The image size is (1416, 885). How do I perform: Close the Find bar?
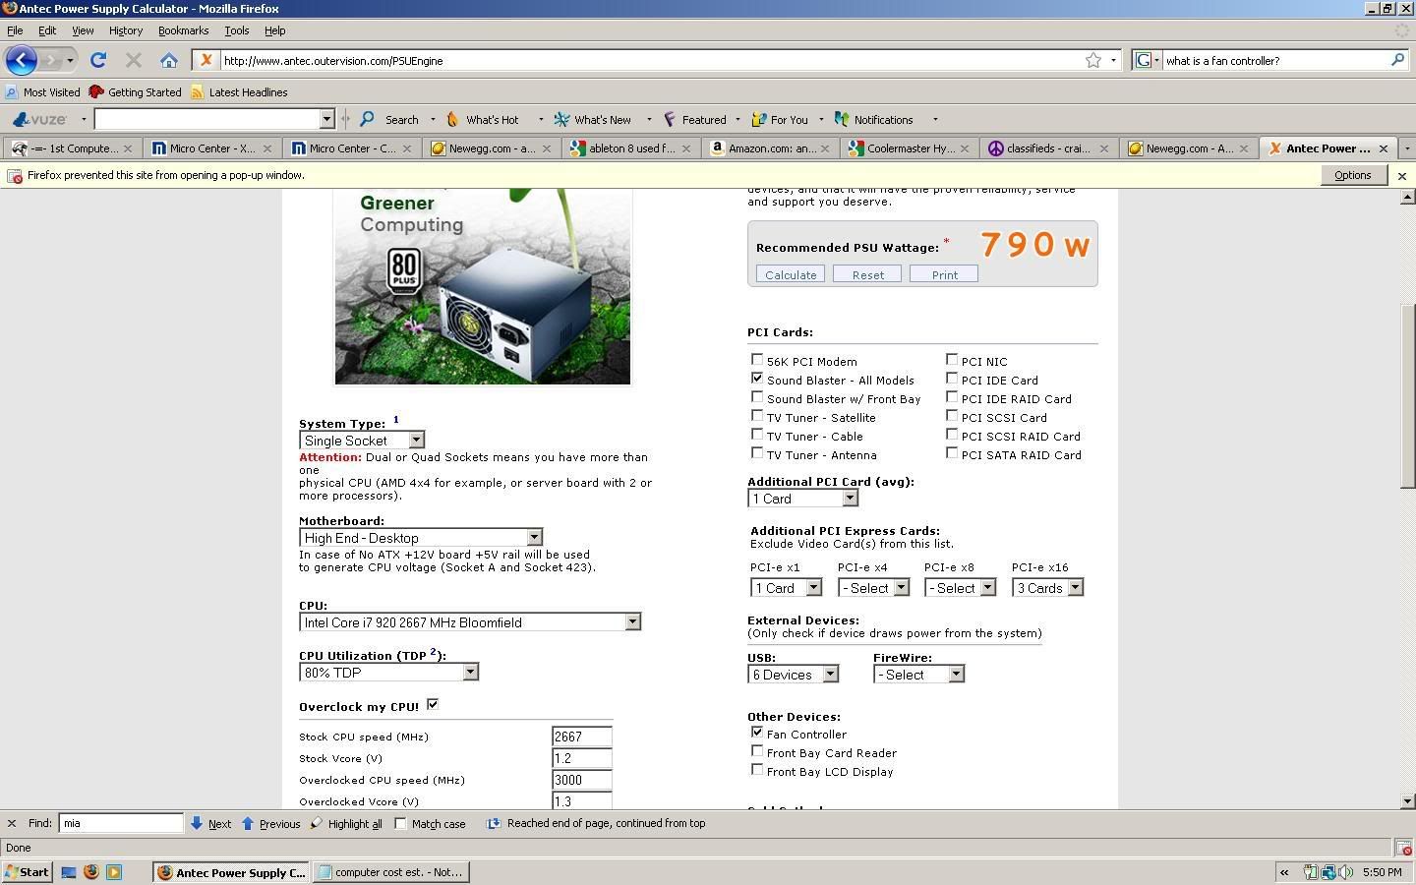point(11,823)
